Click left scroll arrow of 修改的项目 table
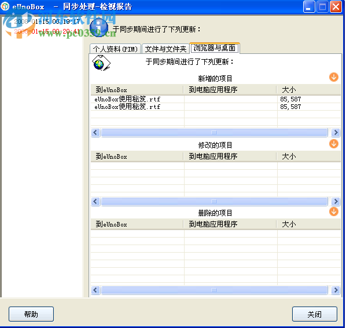The height and width of the screenshot is (328, 346). click(95, 201)
